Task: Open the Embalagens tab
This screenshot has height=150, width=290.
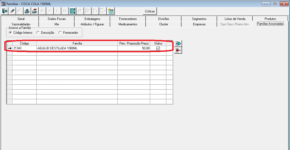Action: coord(92,19)
